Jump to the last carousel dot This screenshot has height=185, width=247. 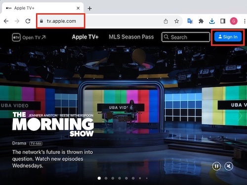click(147, 178)
